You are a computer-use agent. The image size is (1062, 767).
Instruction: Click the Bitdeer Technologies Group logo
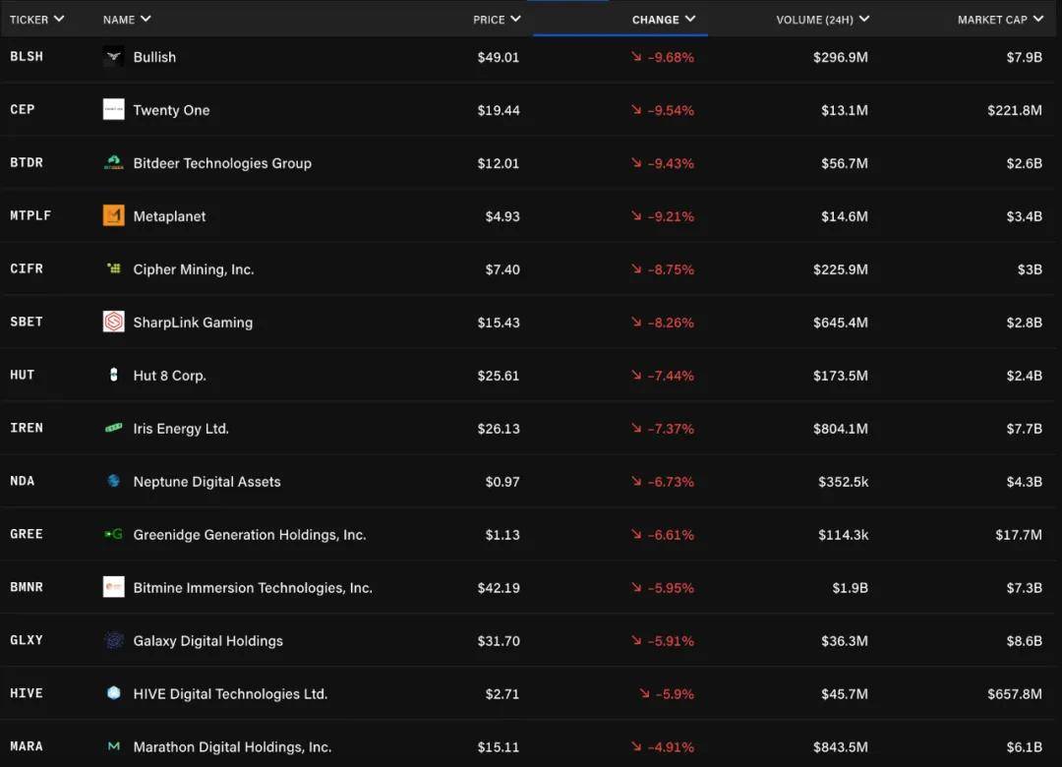coord(113,163)
